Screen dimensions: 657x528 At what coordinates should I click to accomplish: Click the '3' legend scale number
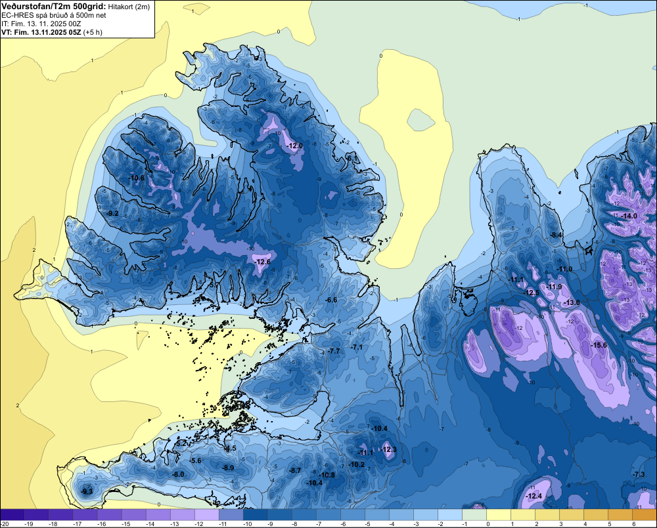[561, 524]
